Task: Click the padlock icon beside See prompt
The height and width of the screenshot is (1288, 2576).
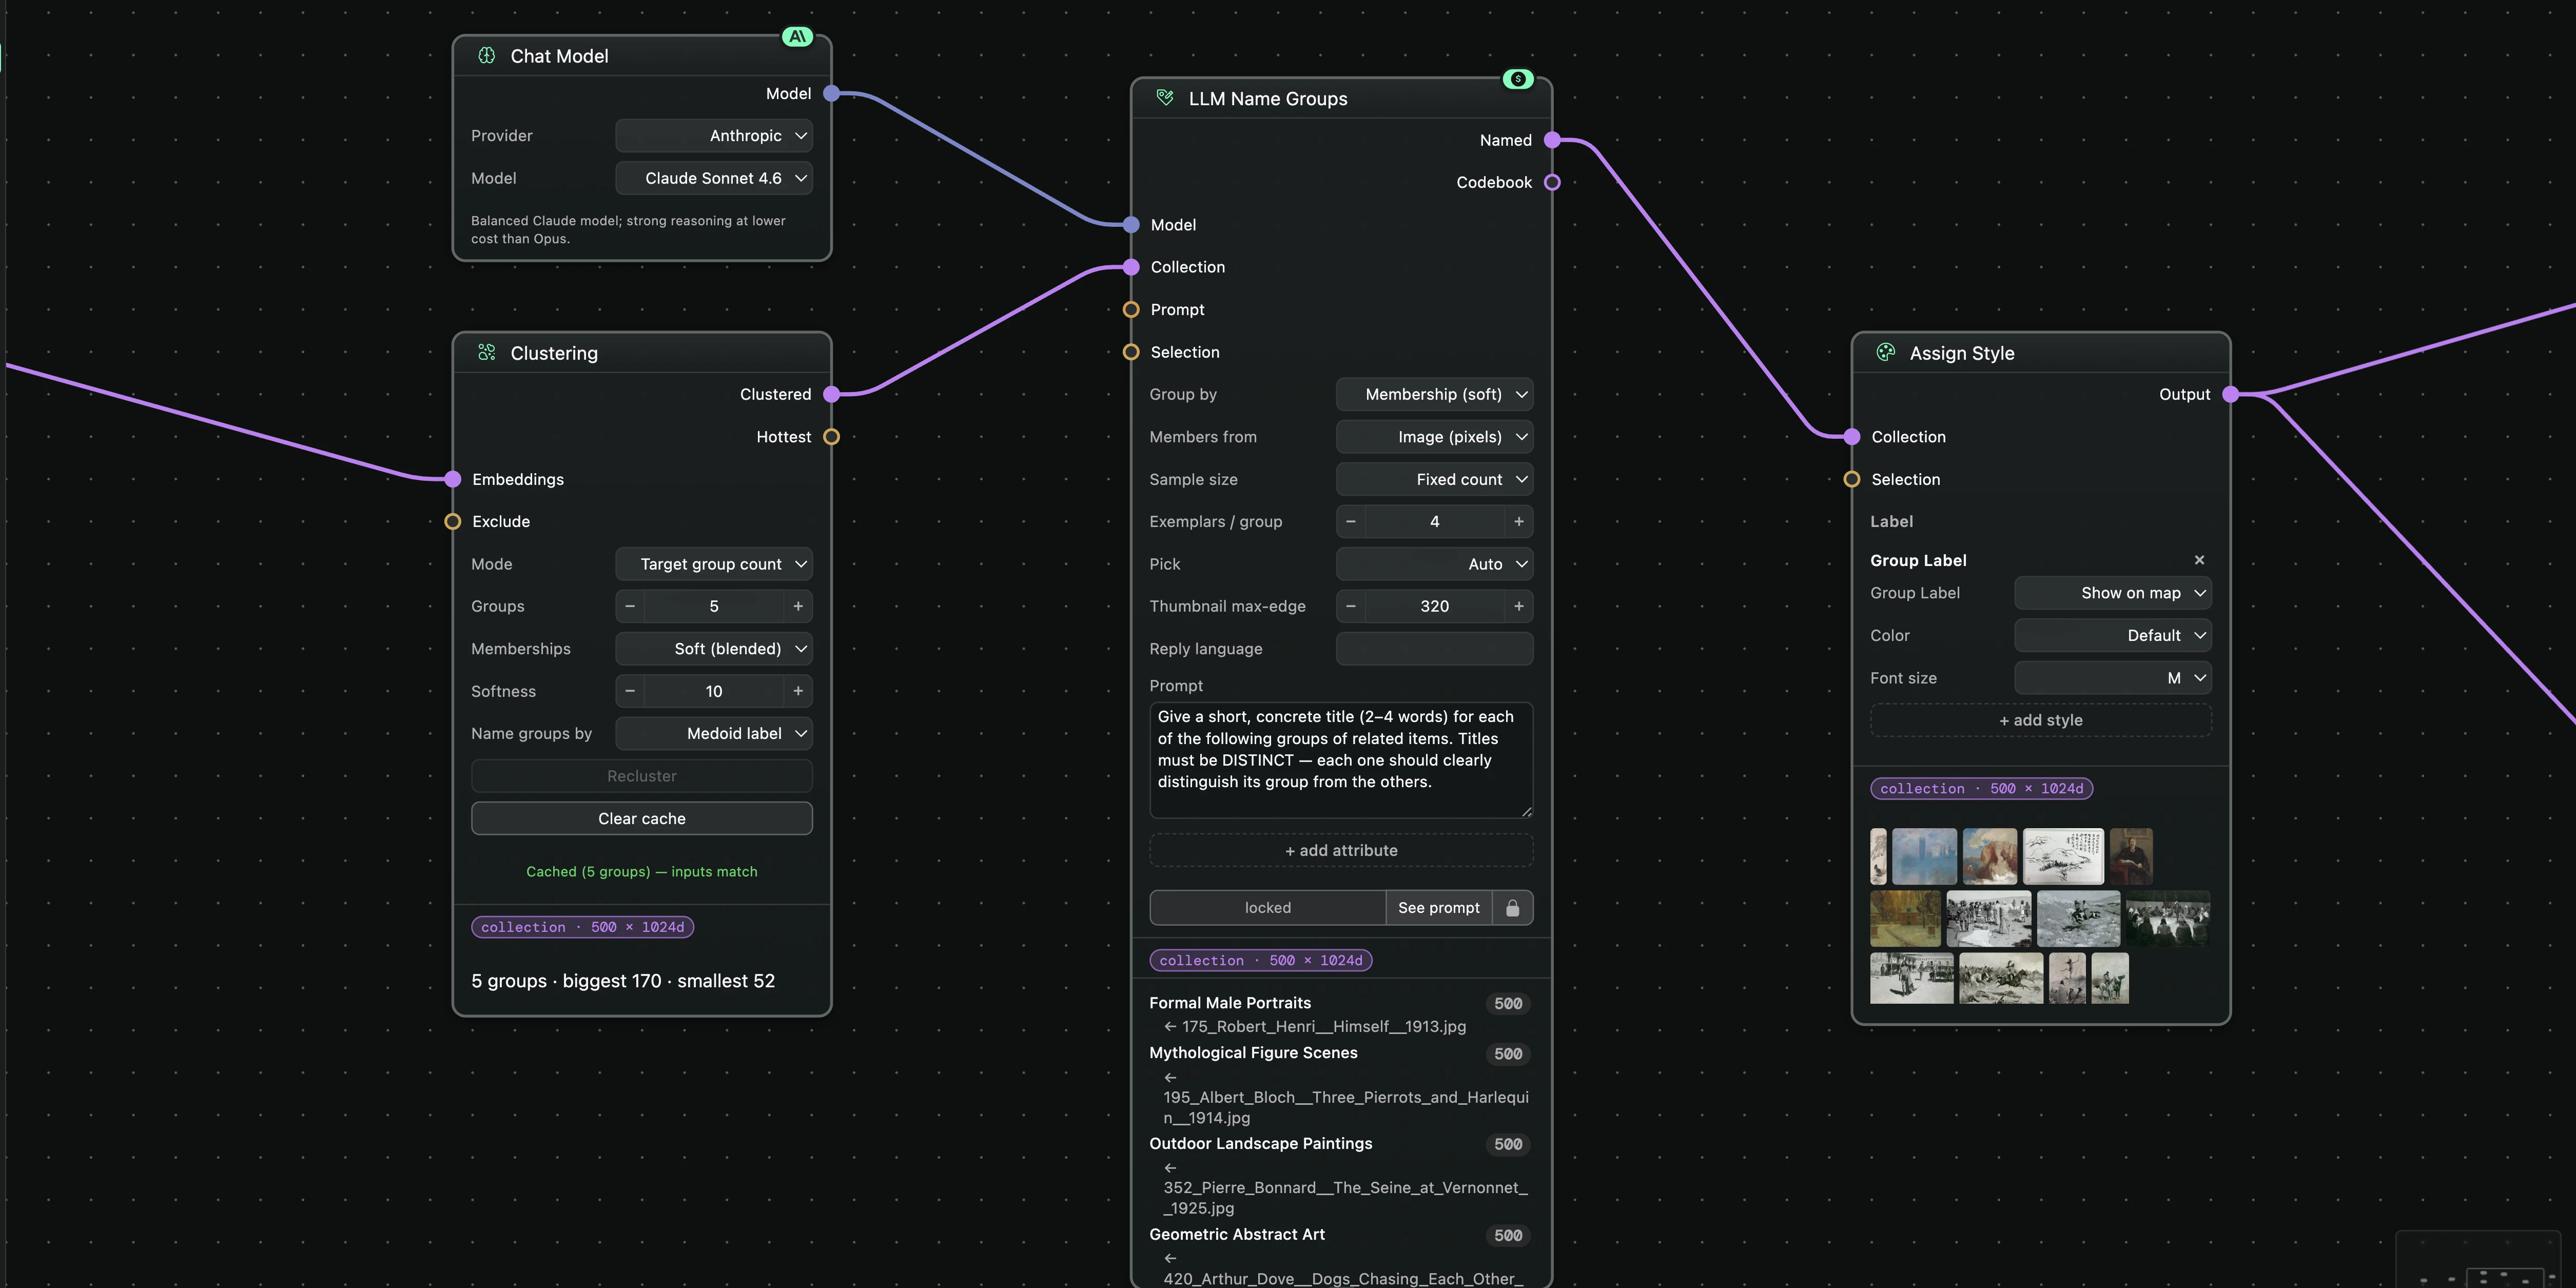Action: 1513,908
